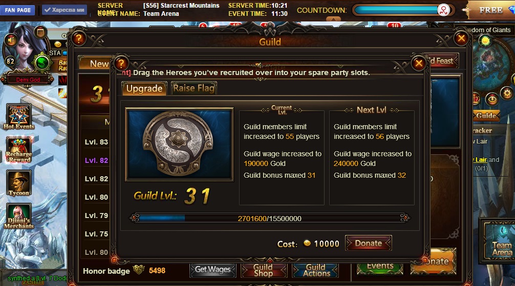Open the Recharge Reward chest icon
Screen dimensions: 515x286
[19, 150]
